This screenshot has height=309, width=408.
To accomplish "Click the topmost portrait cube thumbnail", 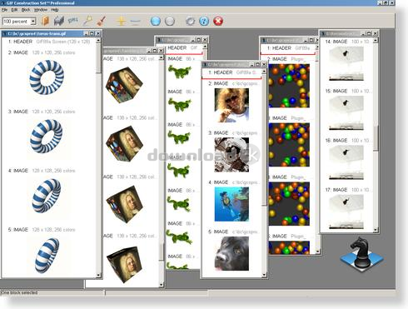I will pyautogui.click(x=124, y=85).
